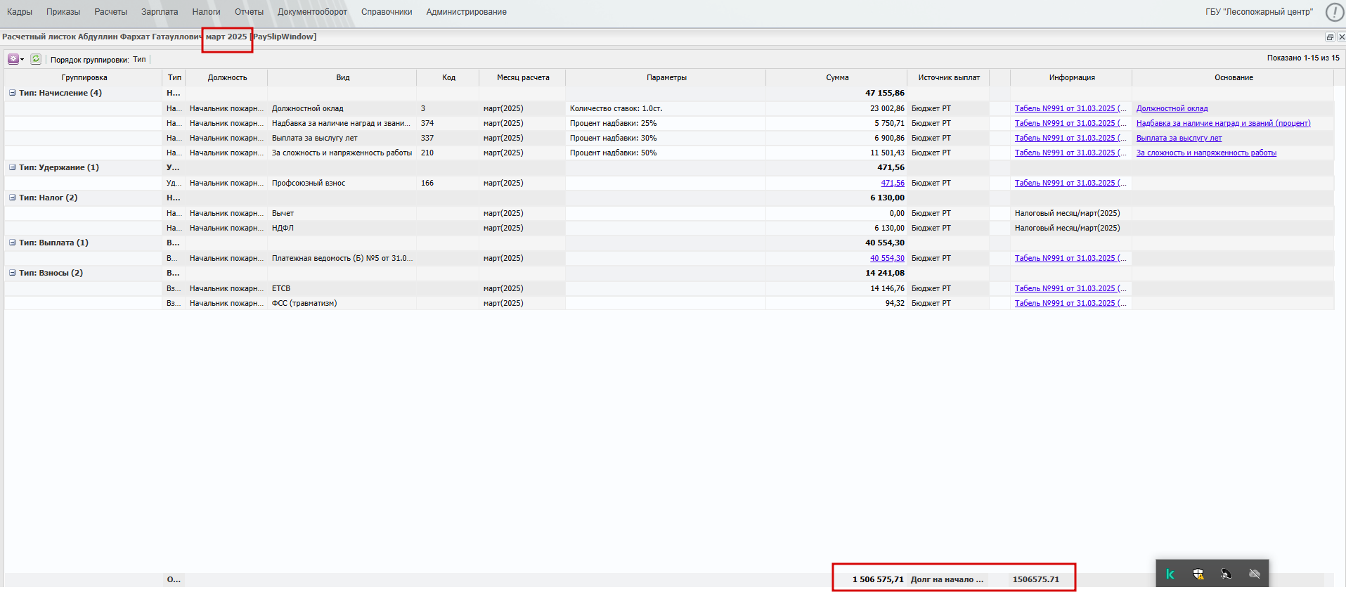The width and height of the screenshot is (1346, 592).
Task: Open the Кадры menu
Action: pyautogui.click(x=20, y=12)
